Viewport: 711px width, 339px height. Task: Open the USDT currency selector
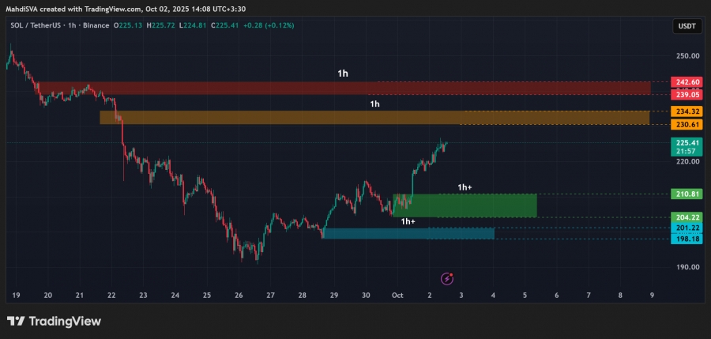[x=687, y=26]
